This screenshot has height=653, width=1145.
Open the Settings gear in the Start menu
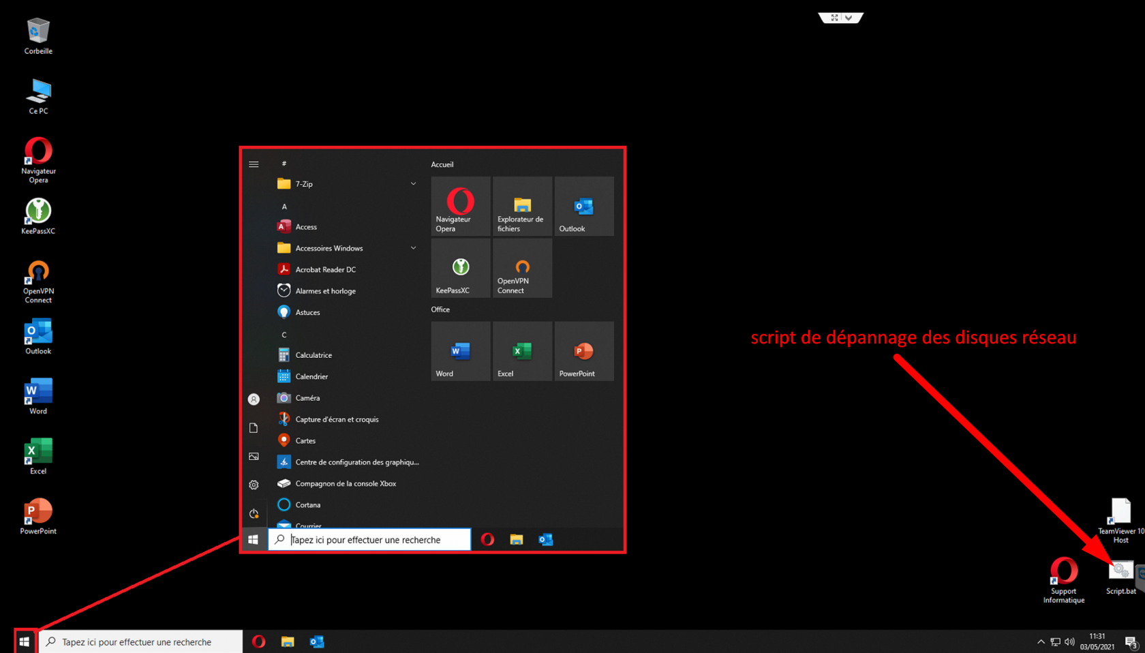click(254, 485)
